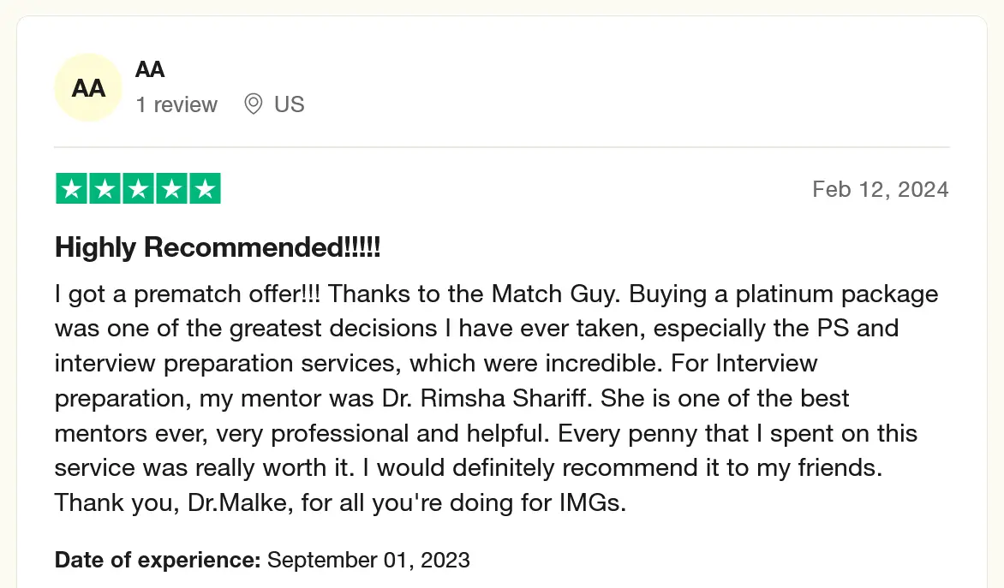Viewport: 1004px width, 588px height.
Task: Click the fourth green rating star
Action: [171, 189]
